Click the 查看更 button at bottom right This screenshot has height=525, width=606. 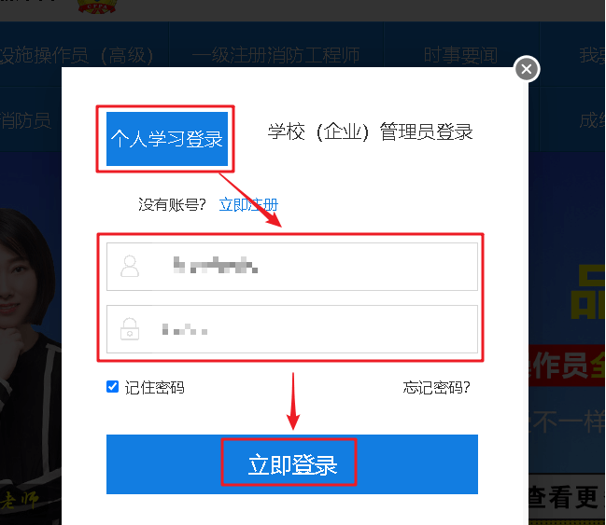point(565,497)
